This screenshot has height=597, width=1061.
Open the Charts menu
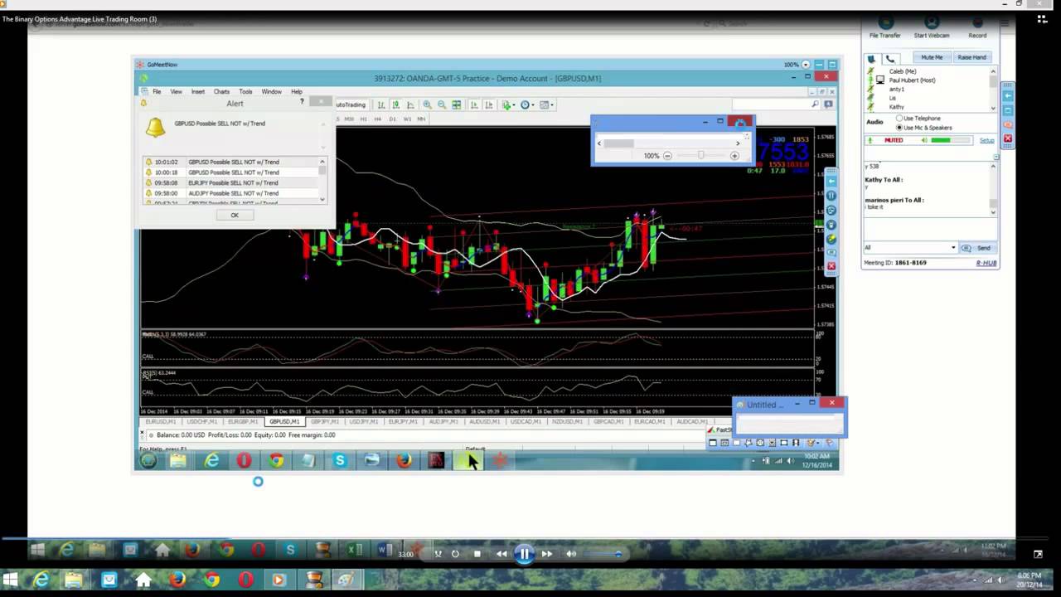[x=221, y=91]
